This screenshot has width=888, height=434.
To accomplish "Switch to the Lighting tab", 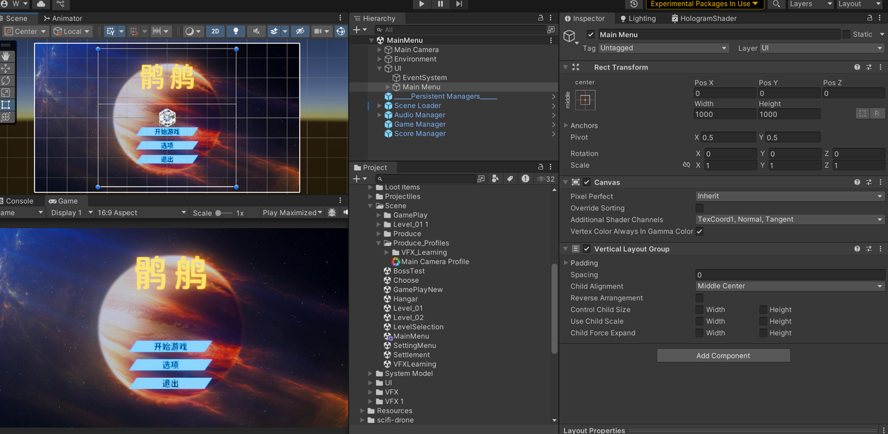I will [638, 19].
